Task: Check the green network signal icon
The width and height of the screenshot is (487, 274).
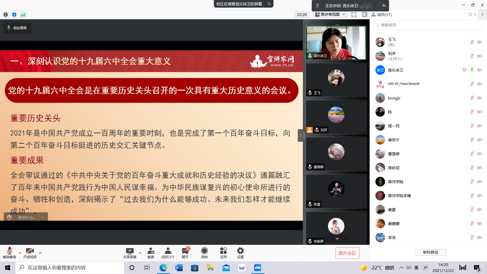Action: (23, 15)
